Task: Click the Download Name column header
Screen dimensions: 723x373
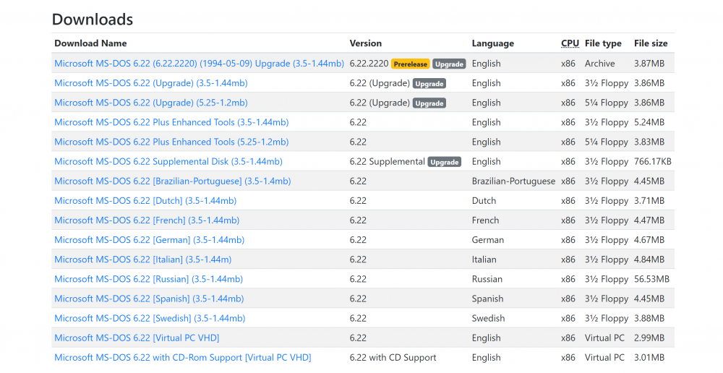Action: tap(90, 43)
